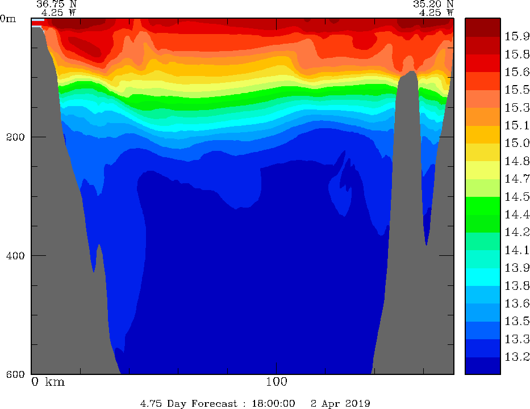Viewport: 530px width, 409px height.
Task: Click the '18:00:00' forecast time text
Action: 273,403
